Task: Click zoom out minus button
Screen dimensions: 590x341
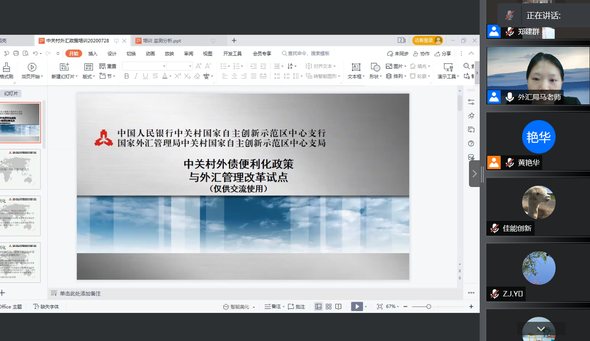Action: click(x=405, y=307)
